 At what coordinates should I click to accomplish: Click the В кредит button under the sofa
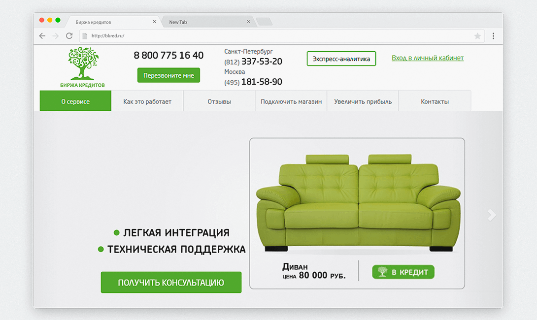(403, 272)
